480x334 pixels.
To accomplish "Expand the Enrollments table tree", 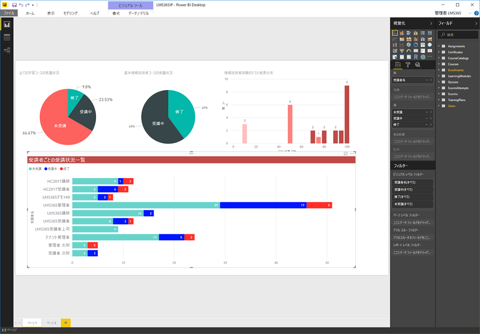I will coord(439,70).
